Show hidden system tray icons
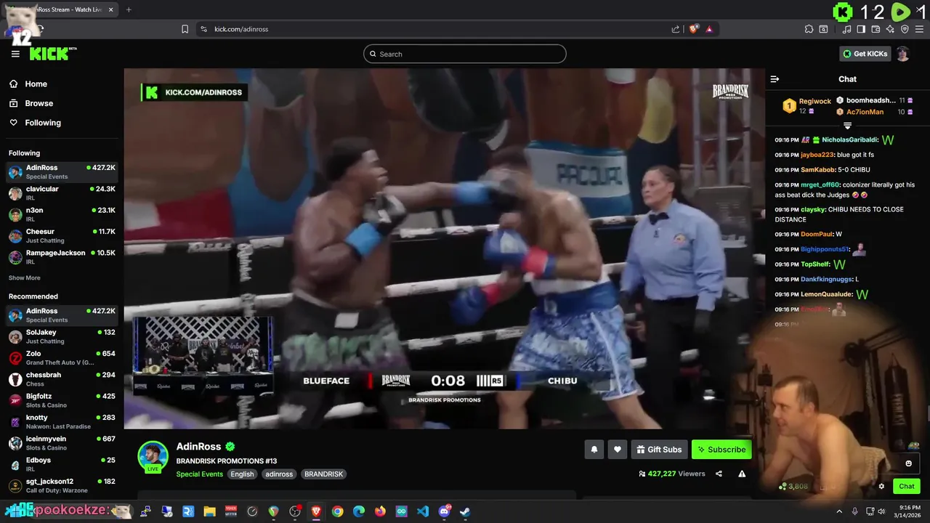The image size is (930, 523). click(x=839, y=511)
